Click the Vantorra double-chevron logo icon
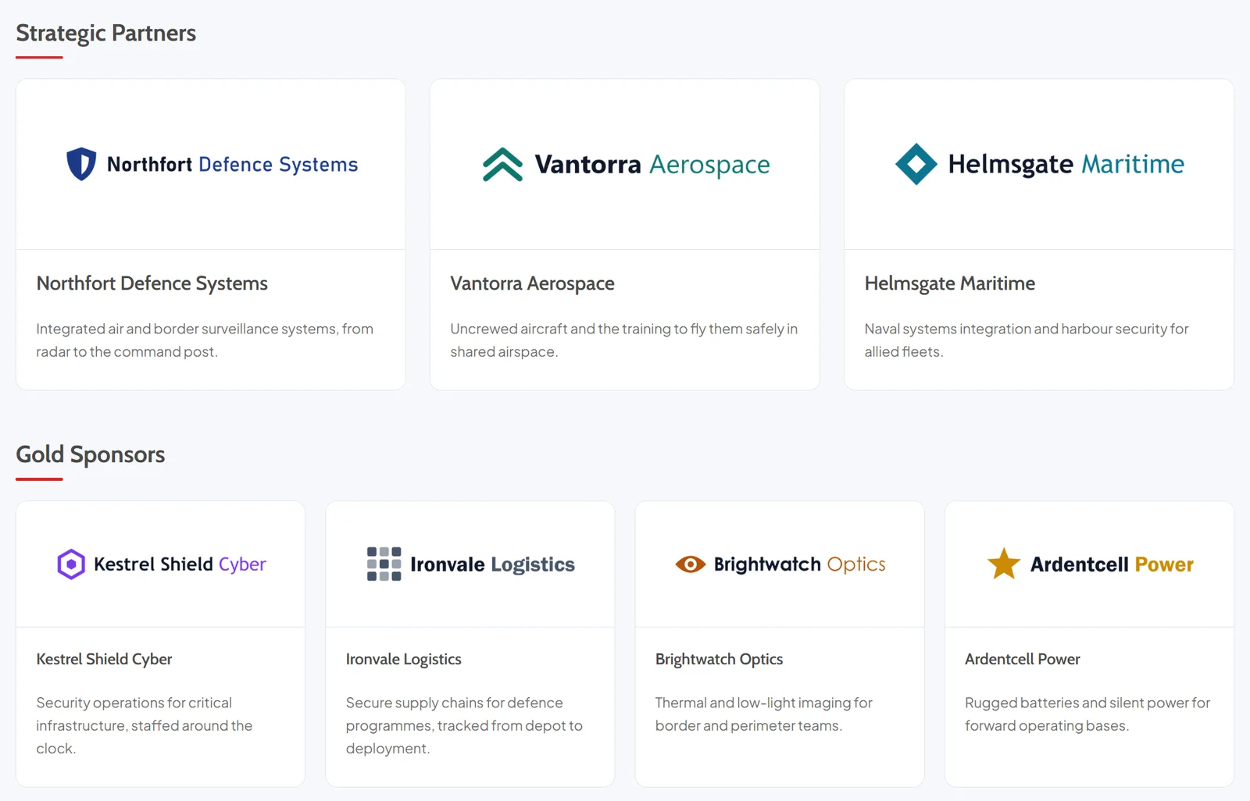1250x801 pixels. (502, 164)
